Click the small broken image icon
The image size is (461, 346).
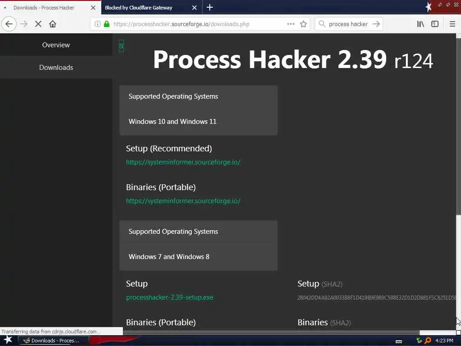click(x=121, y=46)
